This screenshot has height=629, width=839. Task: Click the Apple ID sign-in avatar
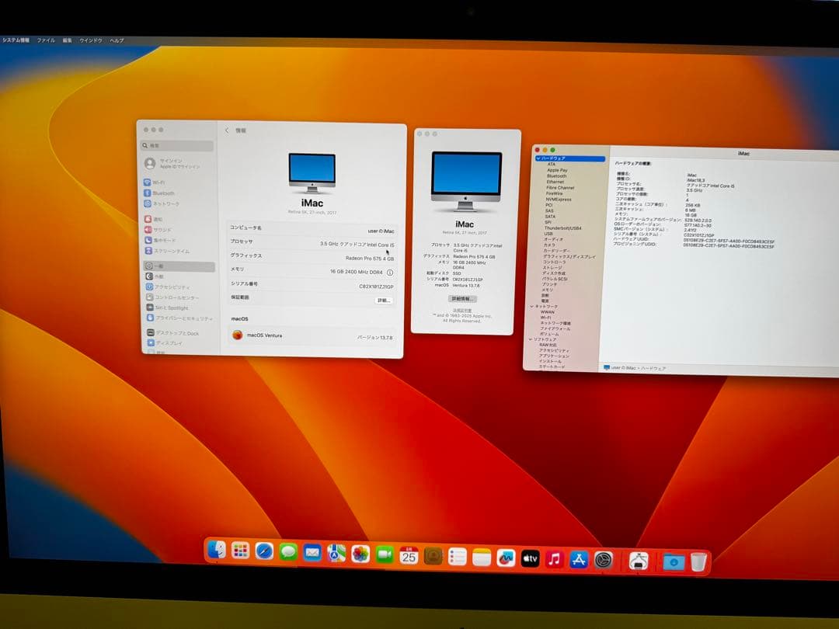click(150, 163)
